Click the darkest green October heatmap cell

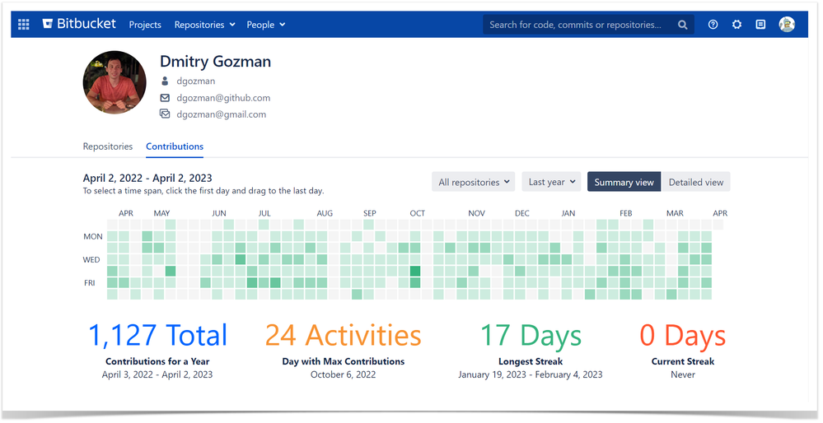pyautogui.click(x=415, y=271)
